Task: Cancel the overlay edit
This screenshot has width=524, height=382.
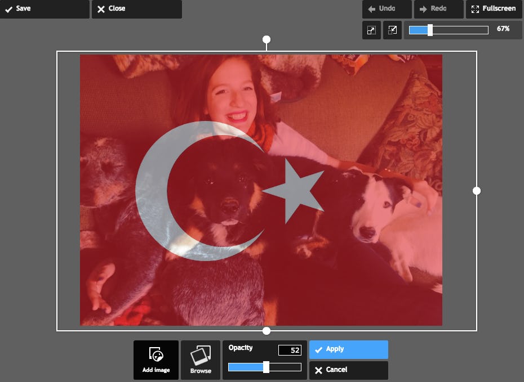Action: coord(348,370)
